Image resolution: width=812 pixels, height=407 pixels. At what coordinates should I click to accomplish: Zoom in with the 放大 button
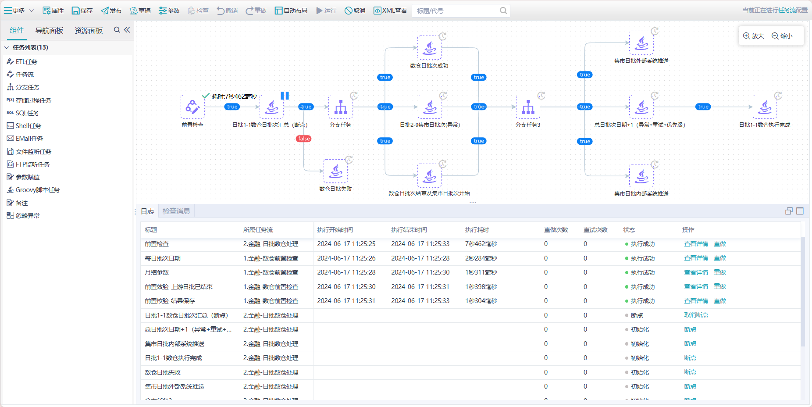pos(753,36)
